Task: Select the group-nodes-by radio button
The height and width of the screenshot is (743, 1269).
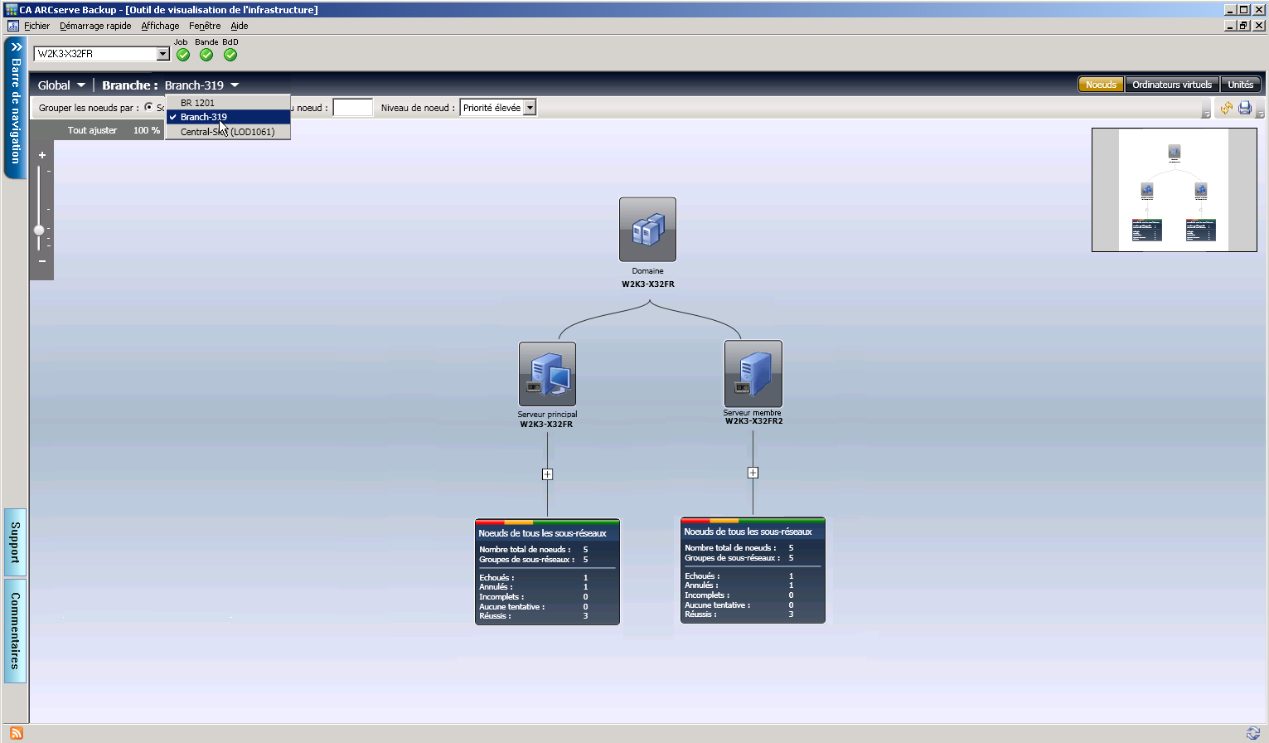Action: click(149, 107)
